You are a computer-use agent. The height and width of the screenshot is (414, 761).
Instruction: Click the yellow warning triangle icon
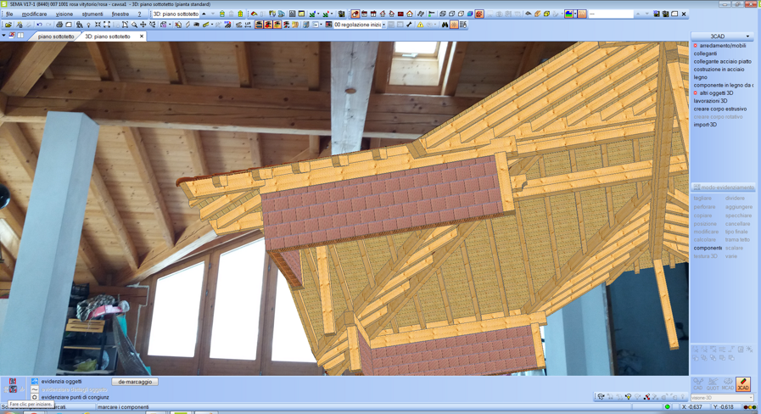click(420, 25)
